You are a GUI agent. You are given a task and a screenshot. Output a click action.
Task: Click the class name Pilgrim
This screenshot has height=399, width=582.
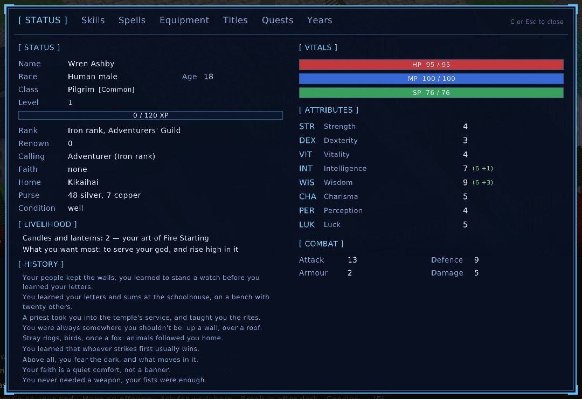(x=81, y=90)
